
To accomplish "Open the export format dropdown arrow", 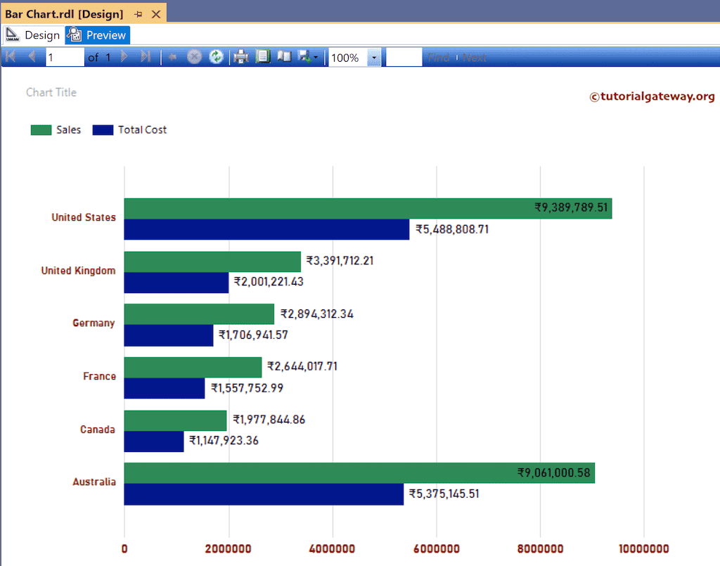I will coord(316,56).
